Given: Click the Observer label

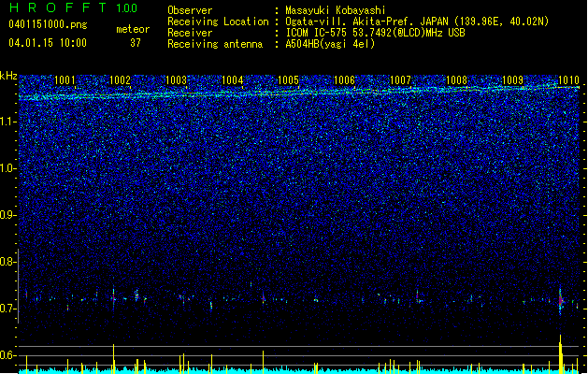Looking at the screenshot, I should 190,10.
